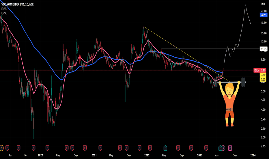Image resolution: width=269 pixels, height=159 pixels.
Task: Select the upper EMA indicator legend
Action: (4, 9)
